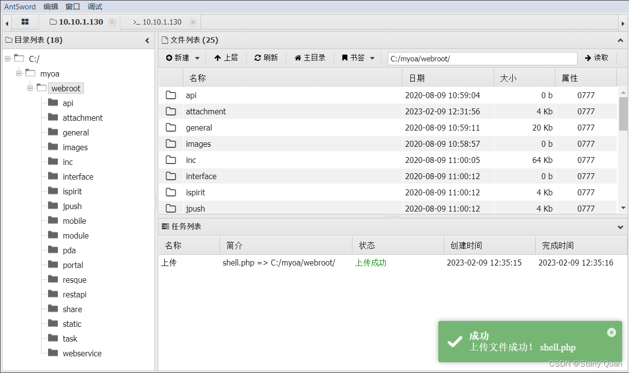Select images folder in directory tree
This screenshot has height=373, width=629.
tap(75, 147)
